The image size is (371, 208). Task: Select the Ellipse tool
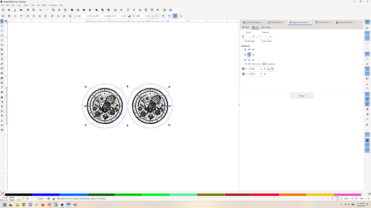[2, 40]
